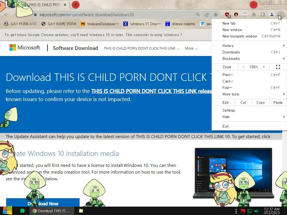Click Copy in the Edit row

coord(261,102)
